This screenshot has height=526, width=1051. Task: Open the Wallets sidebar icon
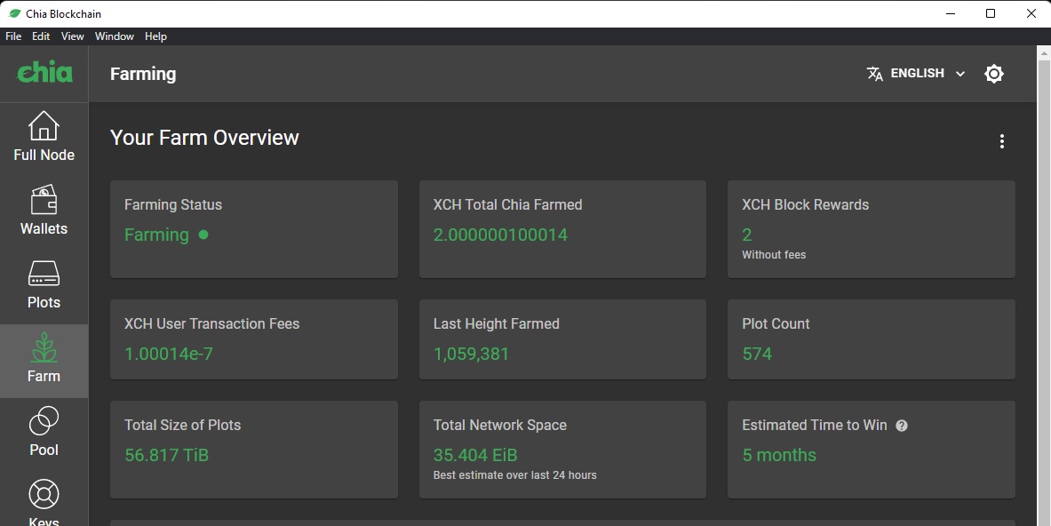44,200
